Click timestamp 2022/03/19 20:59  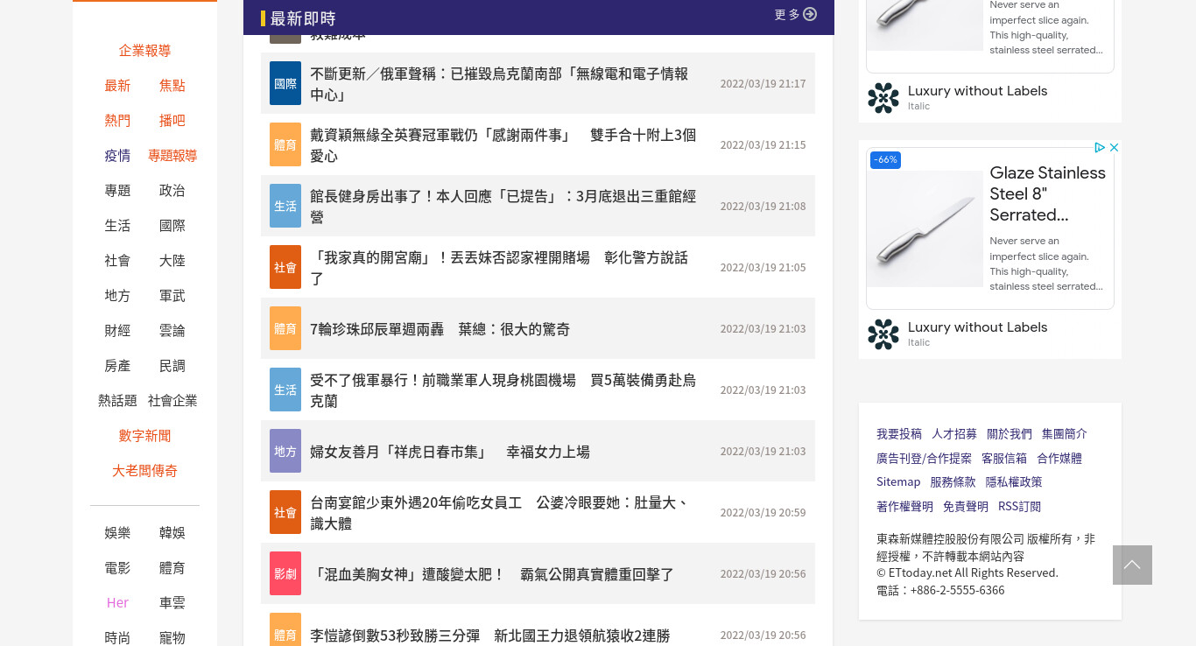click(x=763, y=513)
